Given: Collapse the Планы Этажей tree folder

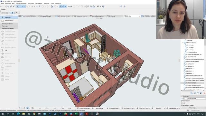Looking at the screenshot, I should [183, 43].
